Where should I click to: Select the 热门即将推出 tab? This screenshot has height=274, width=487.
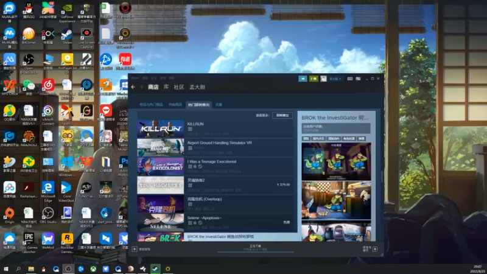pos(198,105)
